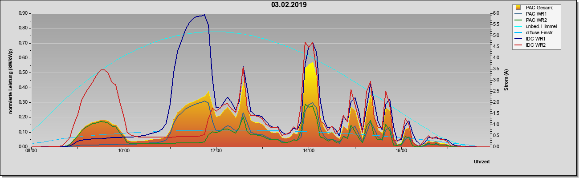579x178 pixels.
Task: Click the 0.80 left axis value
Action: [23, 28]
